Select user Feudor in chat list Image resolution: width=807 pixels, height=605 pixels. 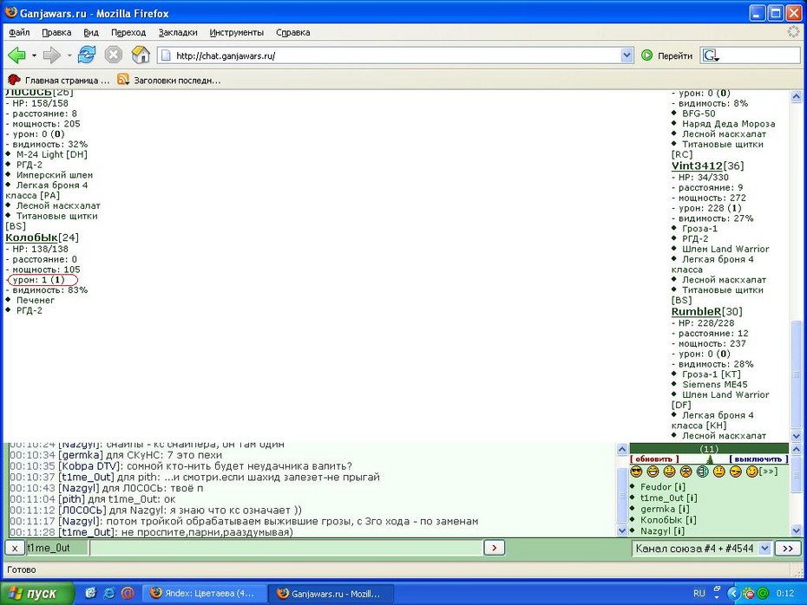tap(656, 487)
